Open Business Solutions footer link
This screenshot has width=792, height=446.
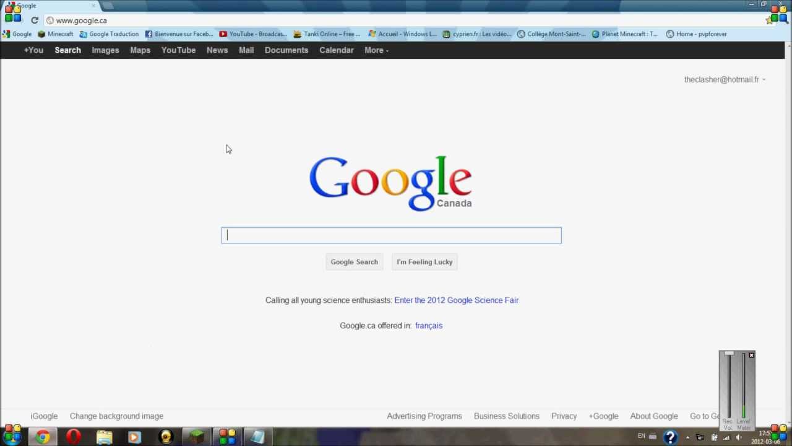click(507, 416)
